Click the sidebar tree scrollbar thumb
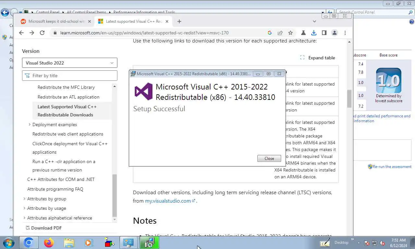 (114, 195)
